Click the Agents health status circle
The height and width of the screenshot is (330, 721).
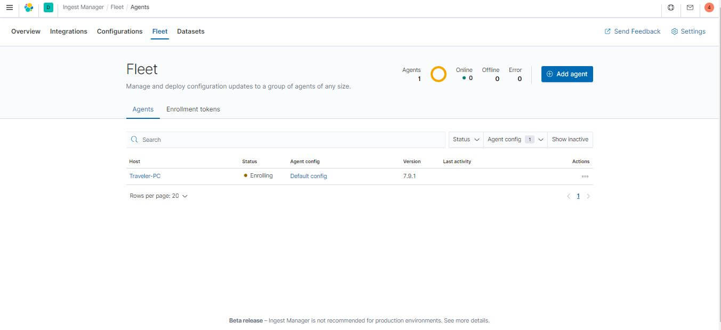click(x=438, y=74)
